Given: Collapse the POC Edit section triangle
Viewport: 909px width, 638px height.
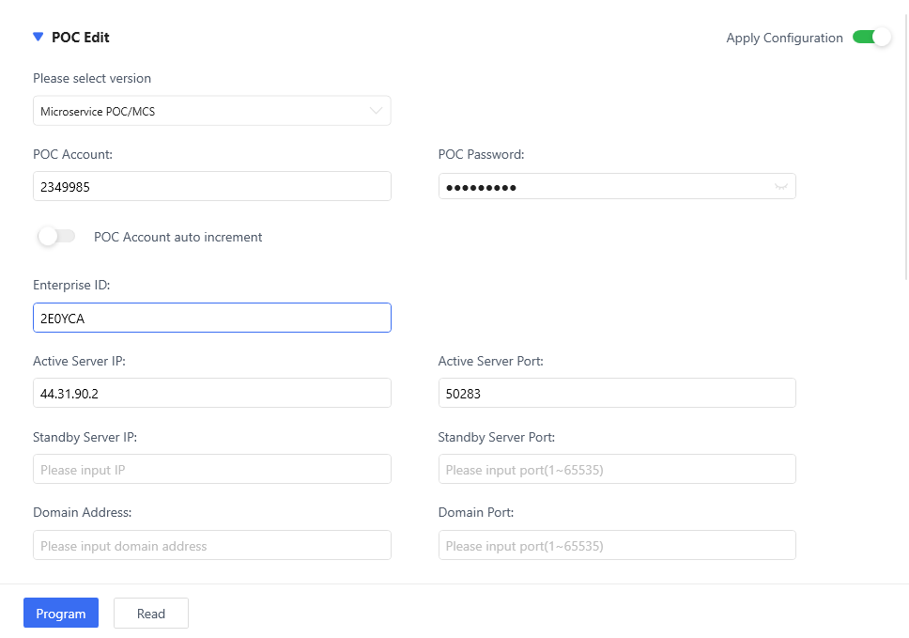Looking at the screenshot, I should (38, 38).
